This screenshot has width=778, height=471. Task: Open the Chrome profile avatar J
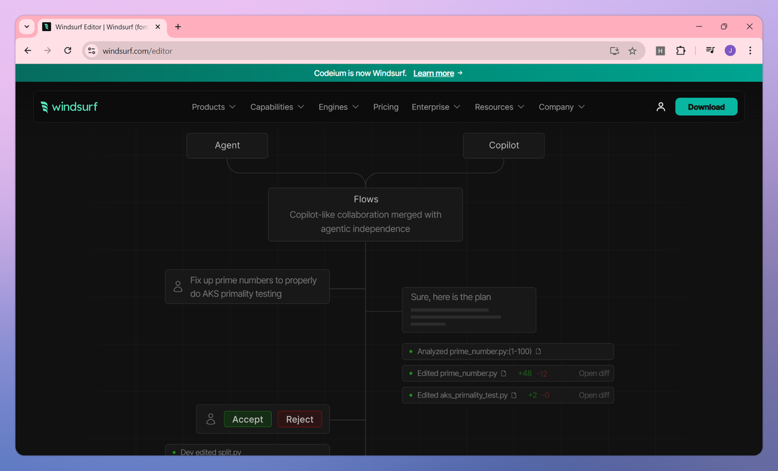pos(730,51)
